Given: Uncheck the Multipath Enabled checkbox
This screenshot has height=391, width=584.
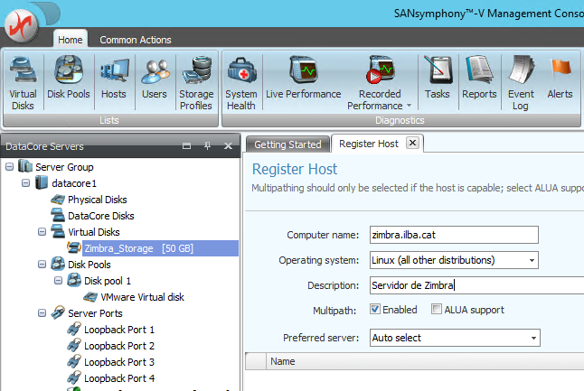Looking at the screenshot, I should 375,309.
